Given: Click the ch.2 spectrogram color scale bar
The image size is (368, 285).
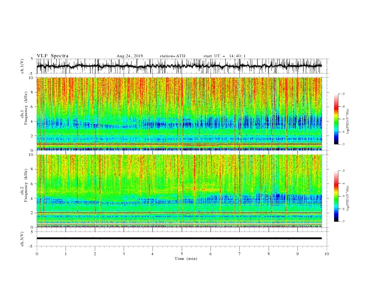Looking at the screenshot, I should coord(336,196).
